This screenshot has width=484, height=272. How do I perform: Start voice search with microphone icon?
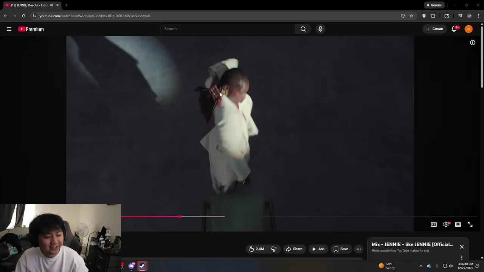click(x=320, y=29)
